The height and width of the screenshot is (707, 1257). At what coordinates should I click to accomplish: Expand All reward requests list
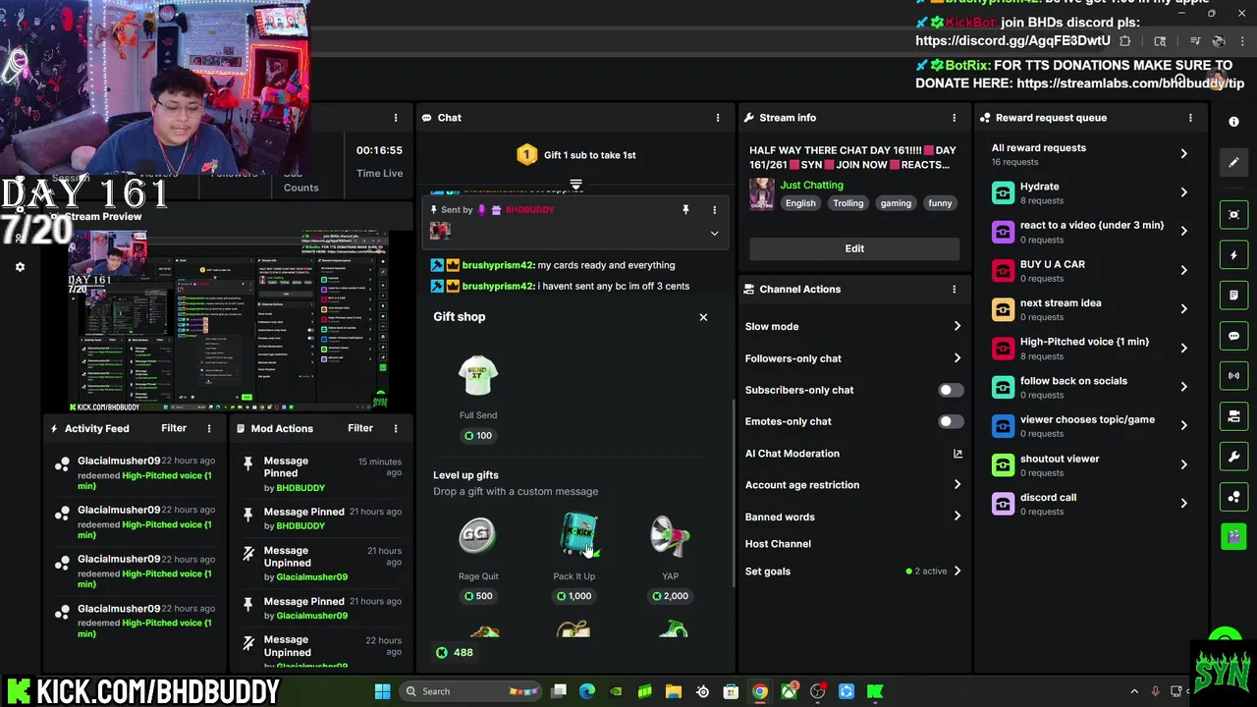[x=1090, y=154]
